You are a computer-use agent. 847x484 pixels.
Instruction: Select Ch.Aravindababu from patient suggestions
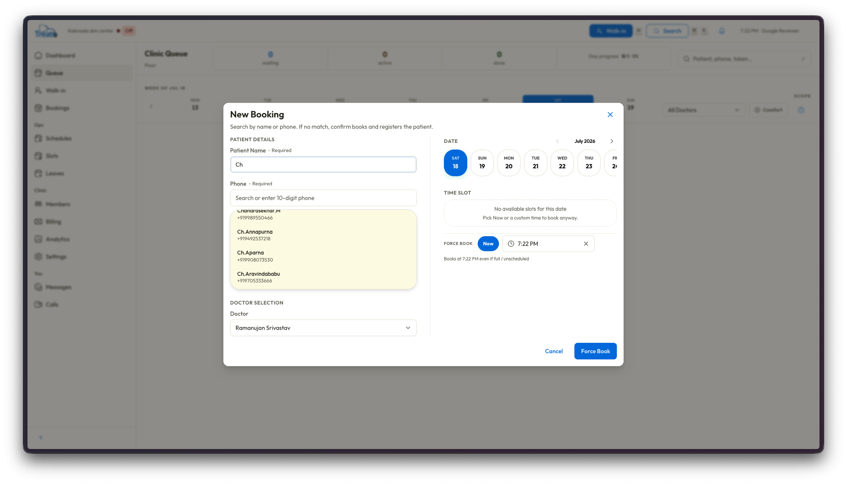coord(323,277)
